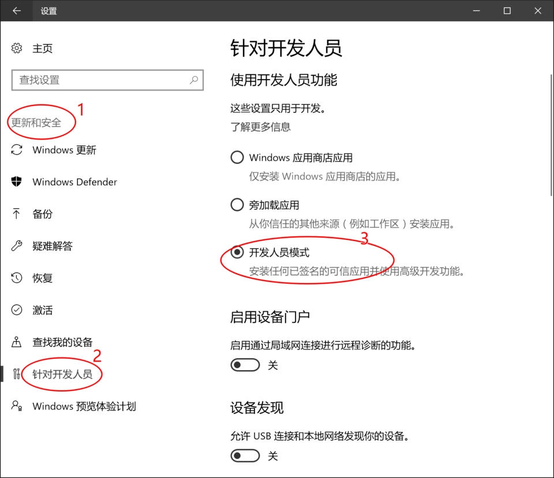This screenshot has width=554, height=478.
Task: Click the 启用通过局域网连接进行远程诊断的功能 text
Action: [323, 345]
